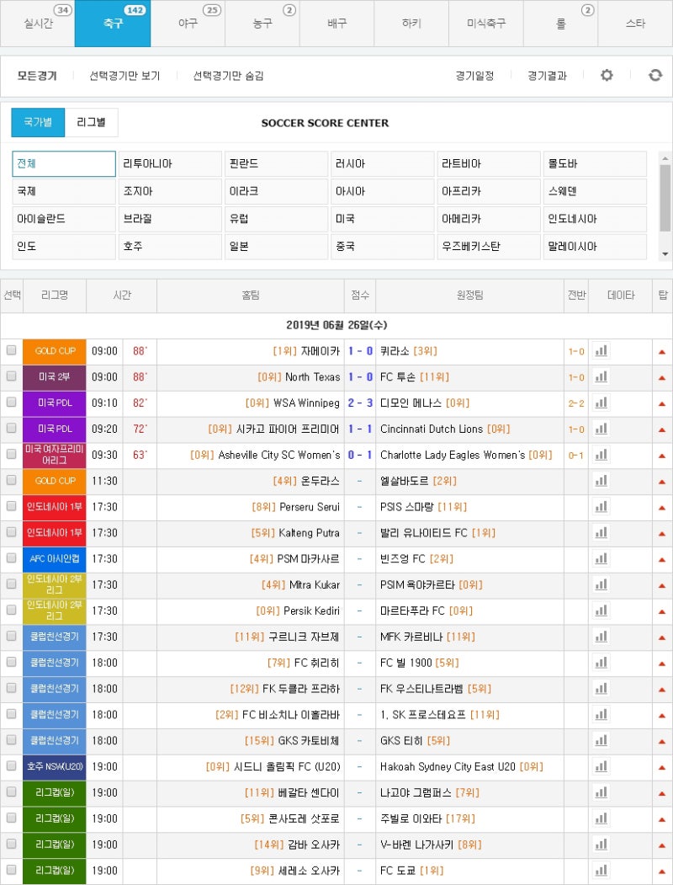Open data chart for PSM 마카사르 match

[601, 559]
